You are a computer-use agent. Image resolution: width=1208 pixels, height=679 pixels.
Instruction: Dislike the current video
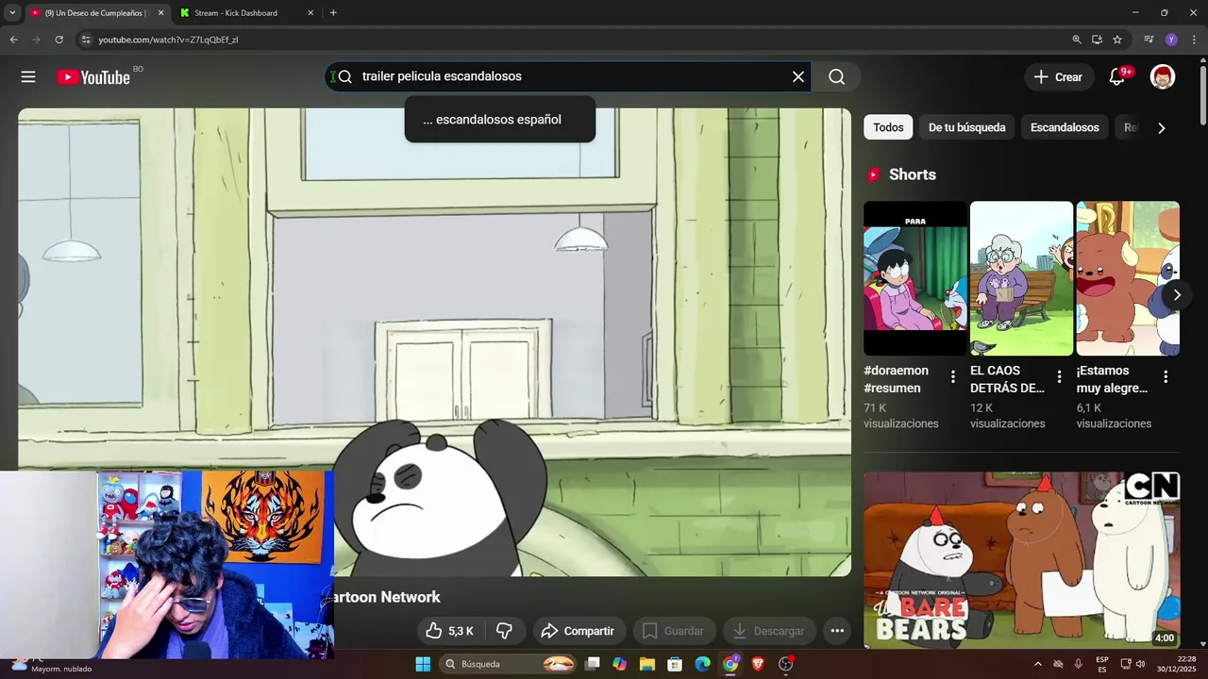click(505, 631)
